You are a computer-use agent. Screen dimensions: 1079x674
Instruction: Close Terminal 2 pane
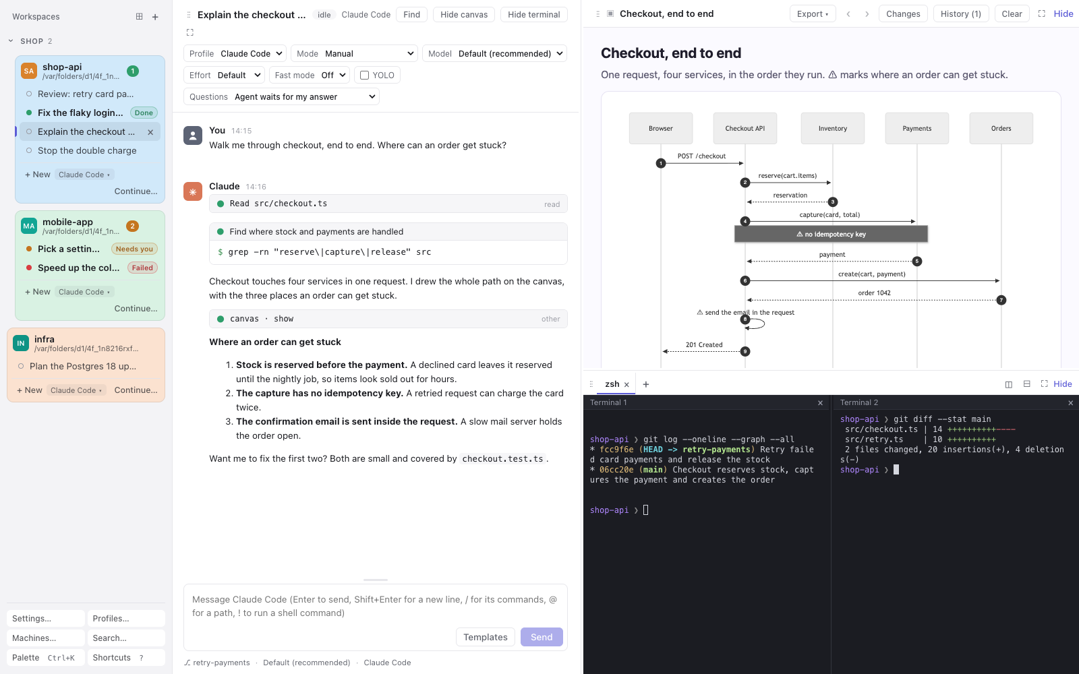(x=1070, y=403)
